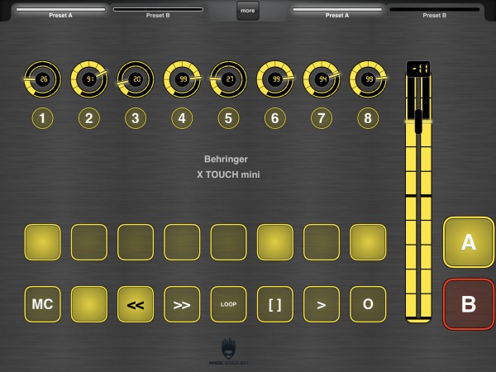Click the fast-forward >> button
496x372 pixels.
tap(182, 304)
